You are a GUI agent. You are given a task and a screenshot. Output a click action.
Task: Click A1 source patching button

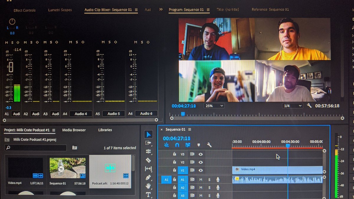tap(166, 179)
